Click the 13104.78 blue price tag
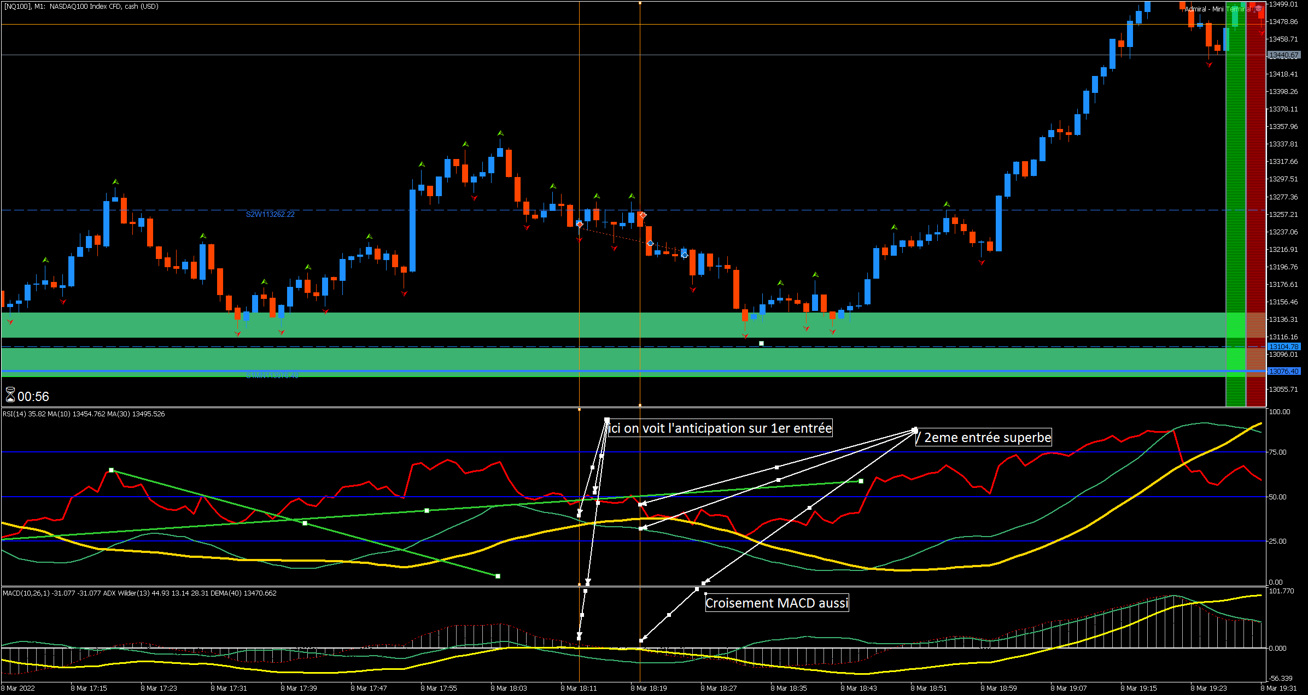Screen dimensions: 1308x695 click(x=1283, y=347)
